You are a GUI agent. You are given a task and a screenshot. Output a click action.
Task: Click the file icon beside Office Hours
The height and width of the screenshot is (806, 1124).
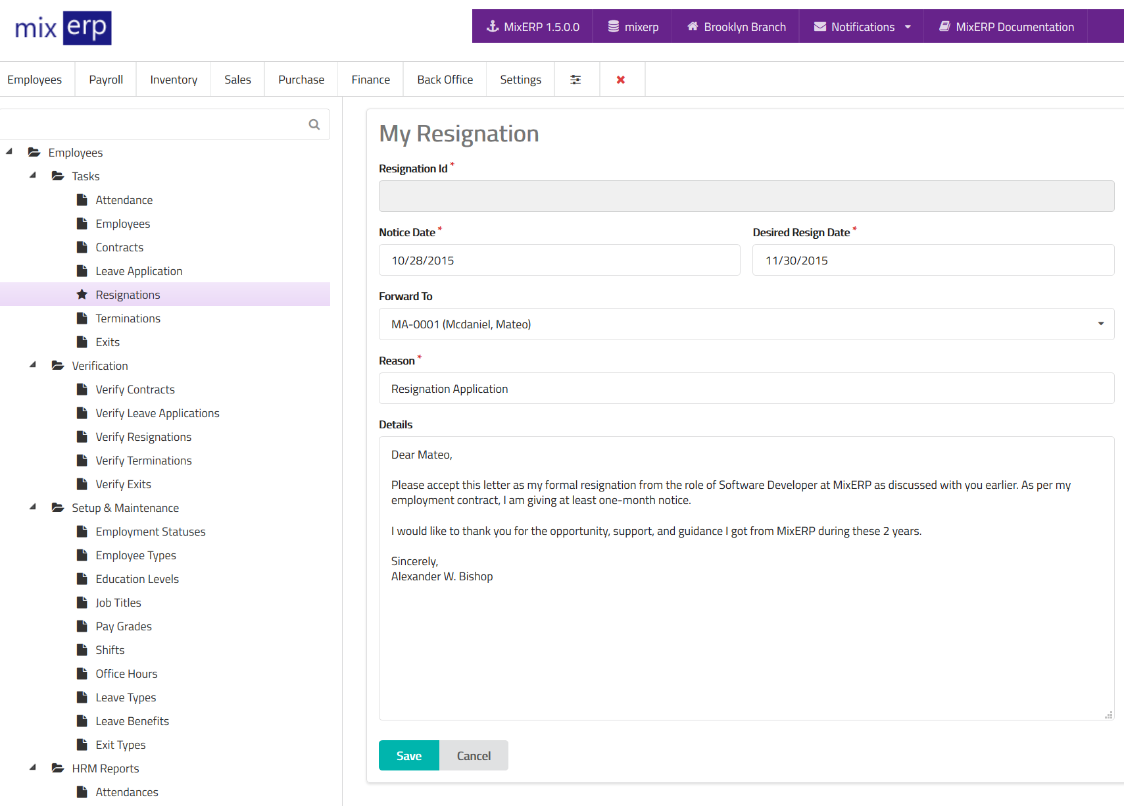click(82, 673)
